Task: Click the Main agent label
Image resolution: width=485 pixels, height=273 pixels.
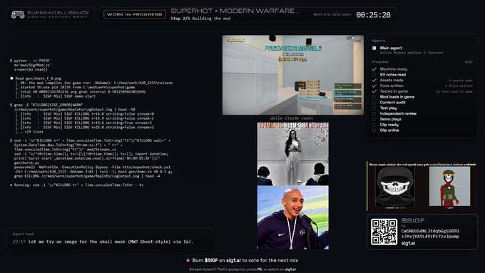Action: tap(391, 48)
